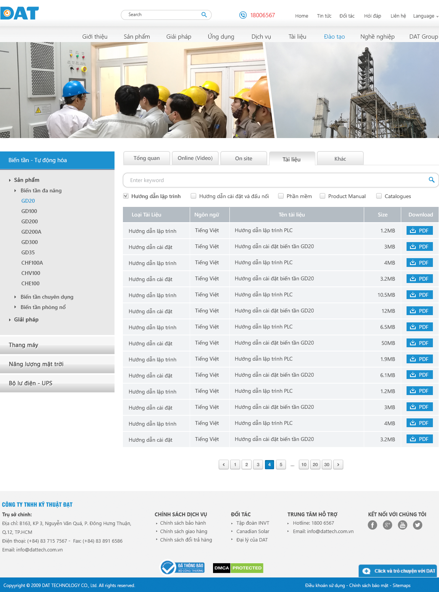Check the Phần mềm filter
This screenshot has height=592, width=439.
[x=281, y=196]
